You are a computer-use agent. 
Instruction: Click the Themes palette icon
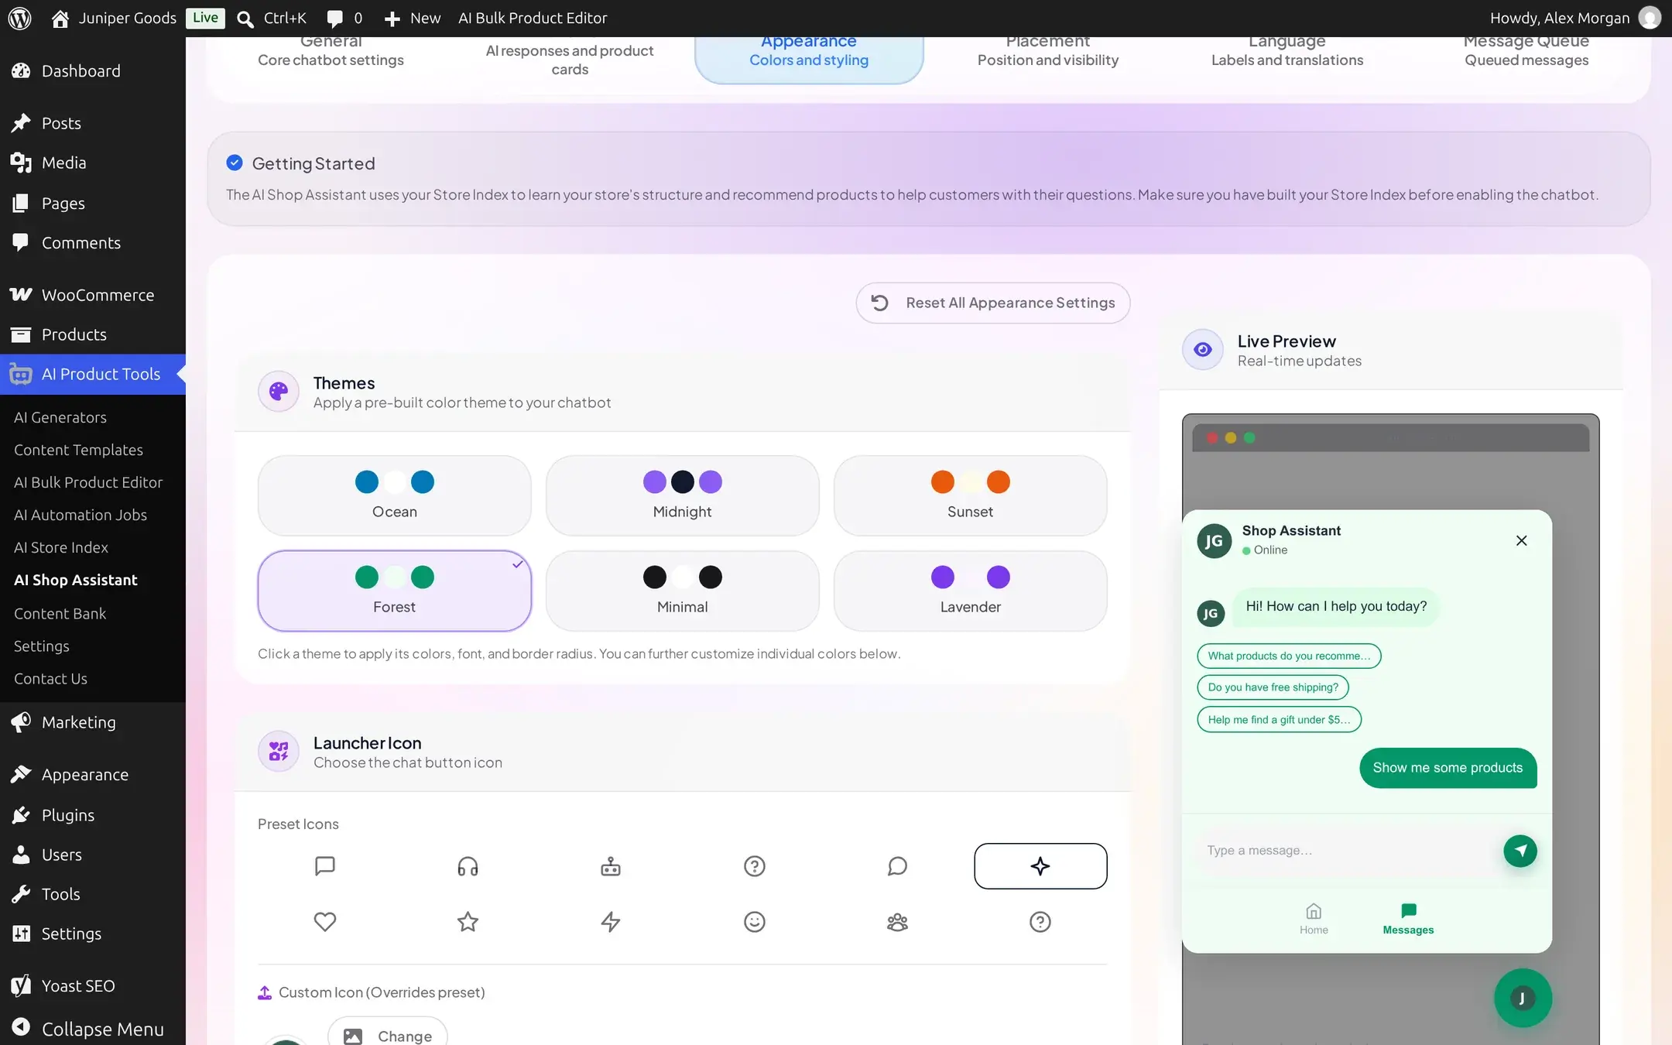click(x=279, y=392)
